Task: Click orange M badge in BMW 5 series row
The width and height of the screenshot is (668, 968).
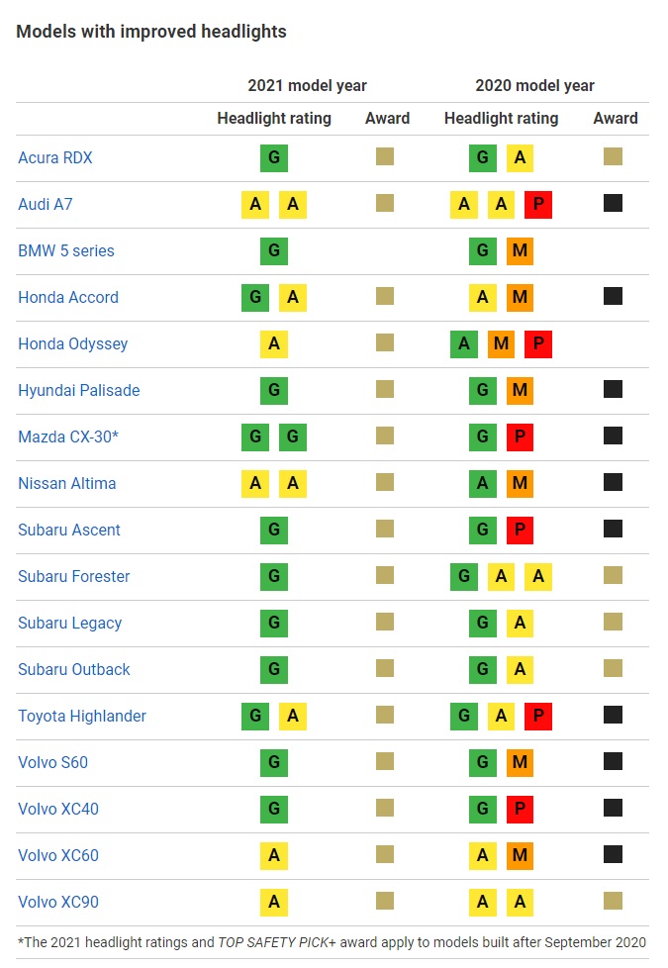Action: click(520, 250)
